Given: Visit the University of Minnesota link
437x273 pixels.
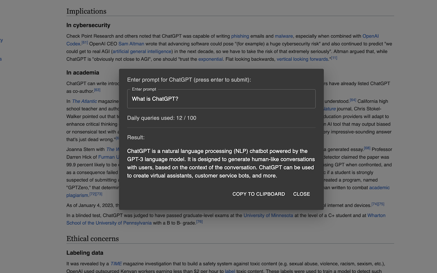Looking at the screenshot, I should [268, 215].
